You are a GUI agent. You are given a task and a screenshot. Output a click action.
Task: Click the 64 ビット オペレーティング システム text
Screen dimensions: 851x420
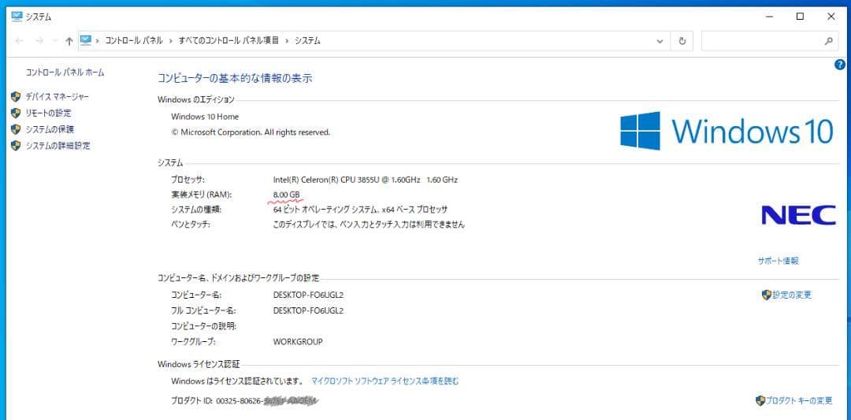pos(325,210)
